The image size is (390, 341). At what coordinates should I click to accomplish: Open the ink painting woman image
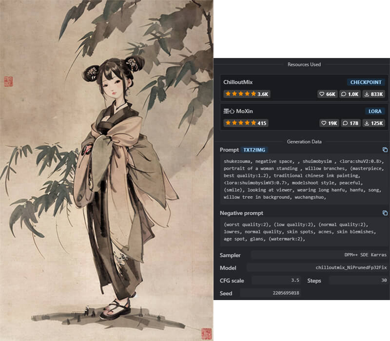coord(106,170)
